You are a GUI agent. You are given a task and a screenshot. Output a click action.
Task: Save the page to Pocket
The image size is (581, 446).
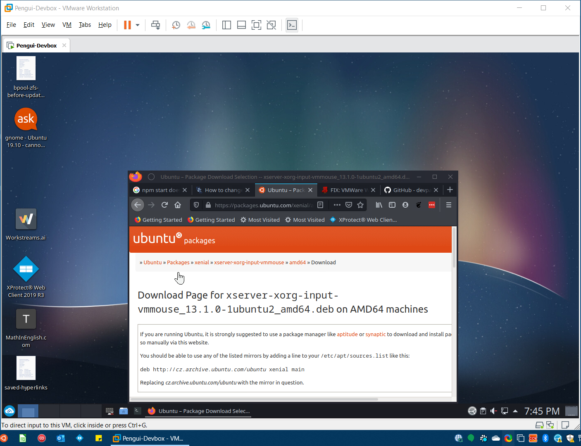[x=349, y=205]
